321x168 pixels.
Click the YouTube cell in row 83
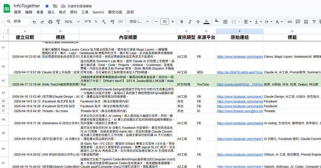[x=206, y=81]
